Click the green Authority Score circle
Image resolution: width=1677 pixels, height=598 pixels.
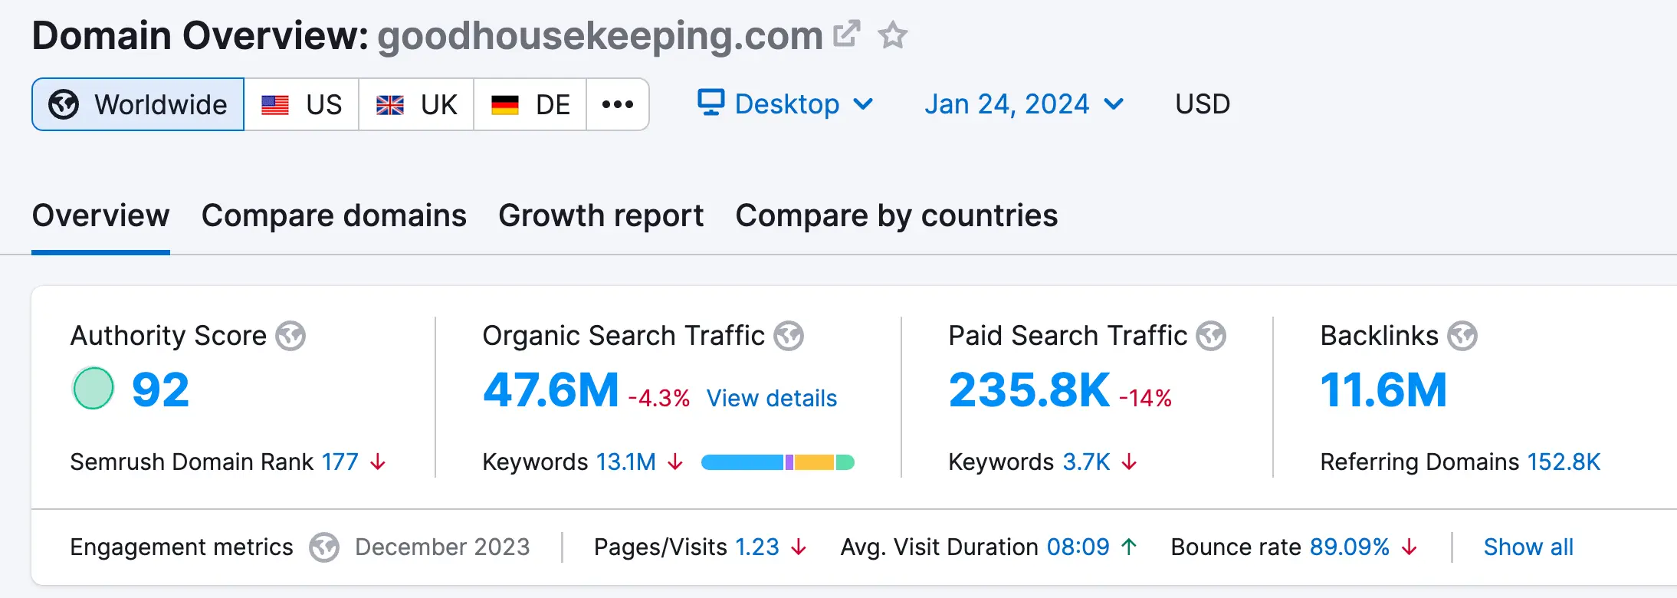click(x=93, y=389)
